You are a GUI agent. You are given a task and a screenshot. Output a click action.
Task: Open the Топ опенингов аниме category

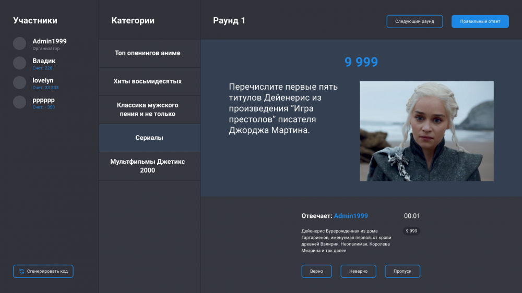(x=149, y=53)
